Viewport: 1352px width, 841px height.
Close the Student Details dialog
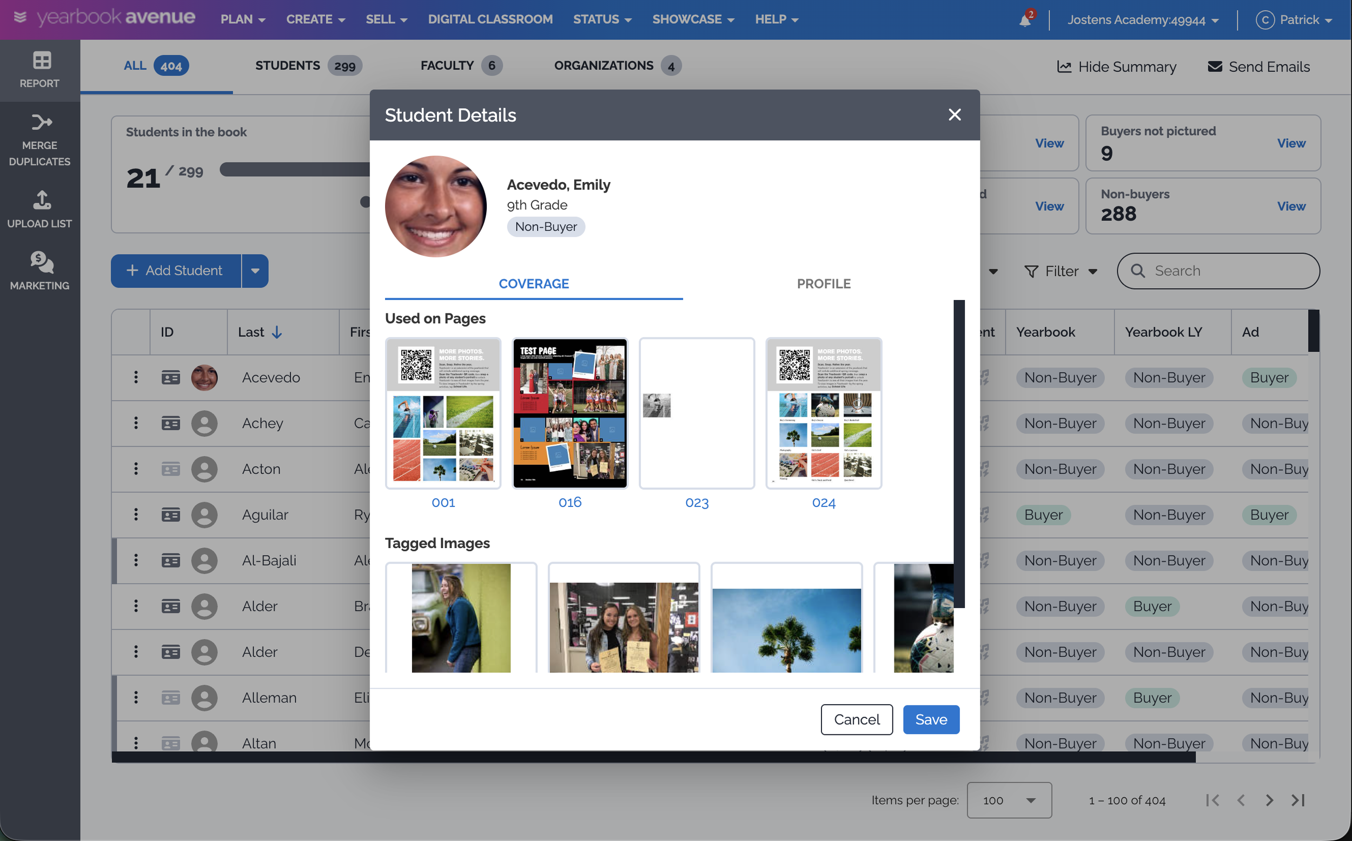(x=955, y=115)
